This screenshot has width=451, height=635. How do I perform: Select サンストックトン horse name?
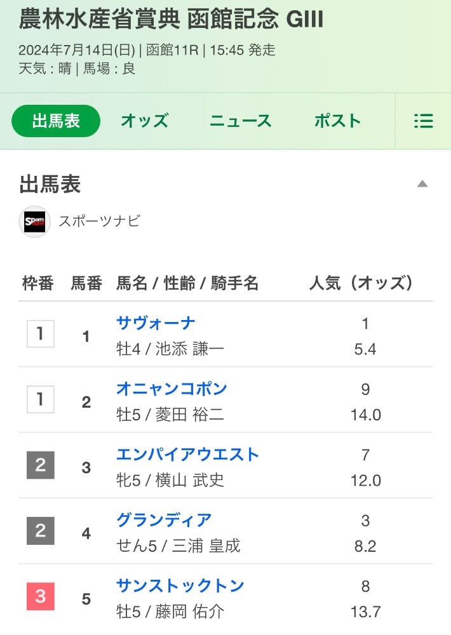pos(180,585)
